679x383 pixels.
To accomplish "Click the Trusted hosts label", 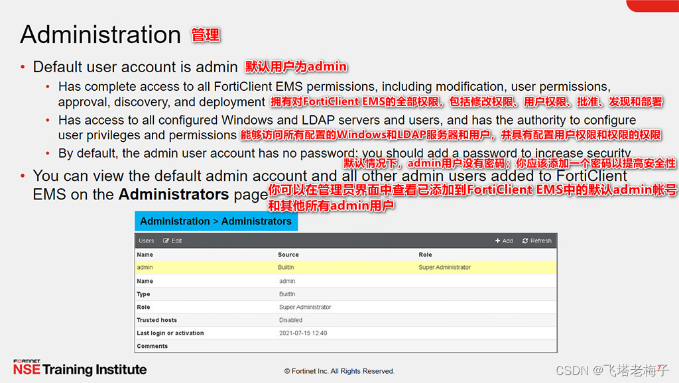I will point(156,320).
